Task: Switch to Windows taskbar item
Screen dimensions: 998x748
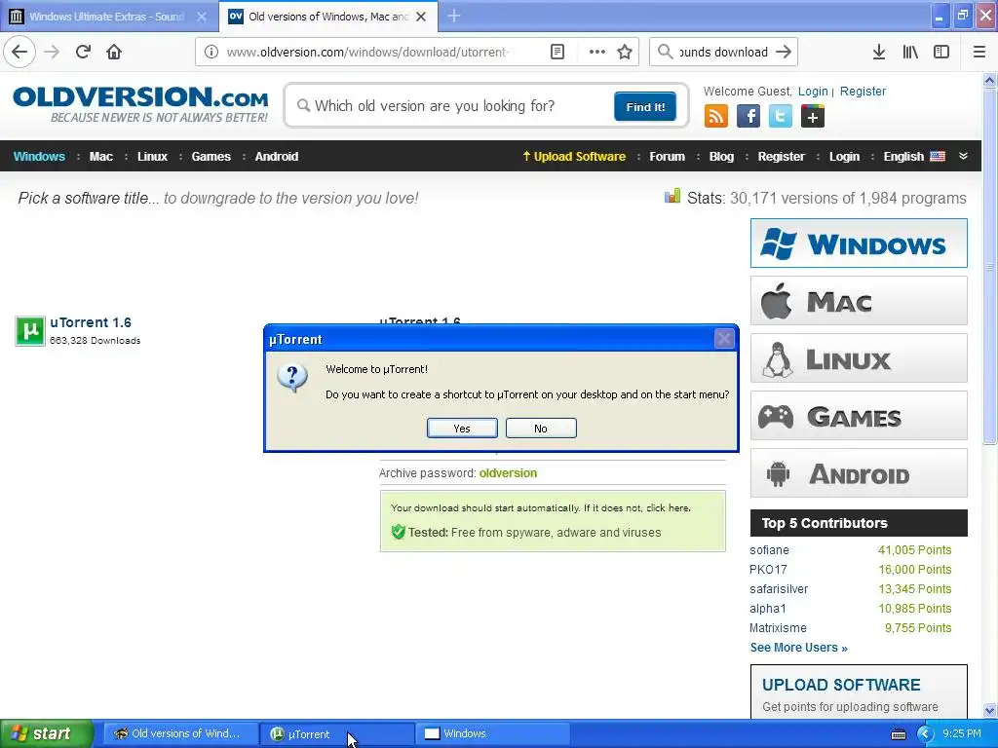Action: point(492,734)
